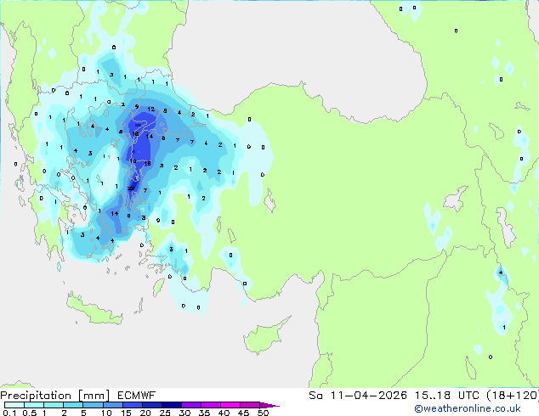Click the 0.5–1 mm legend color box

pyautogui.click(x=34, y=405)
